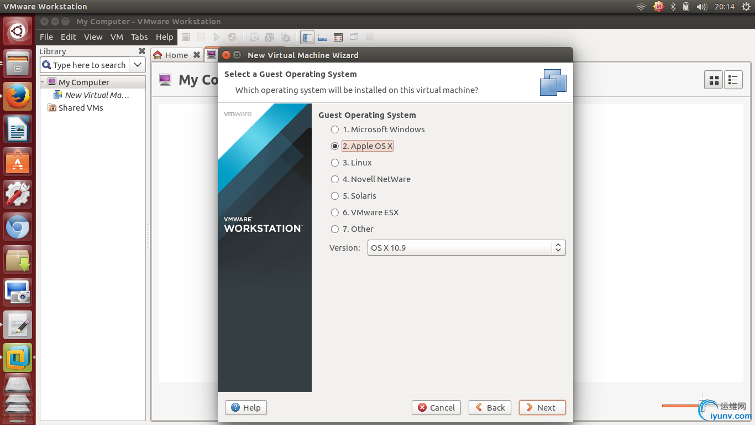Open Ubuntu Dash from launcher
Viewport: 755px width, 425px height.
[x=18, y=31]
